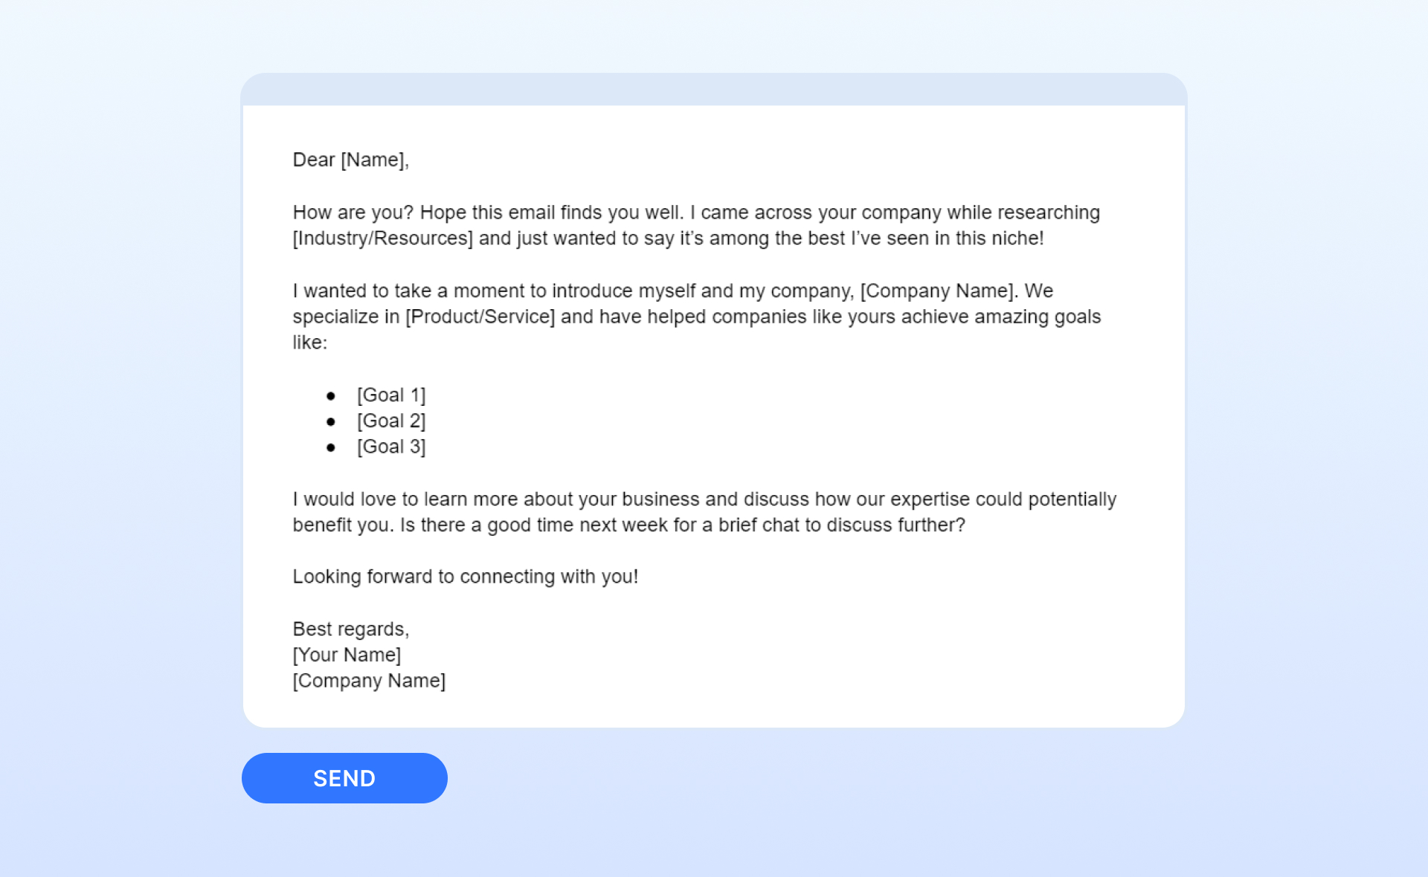Select the [Goal 3] list item
1428x877 pixels.
(391, 447)
